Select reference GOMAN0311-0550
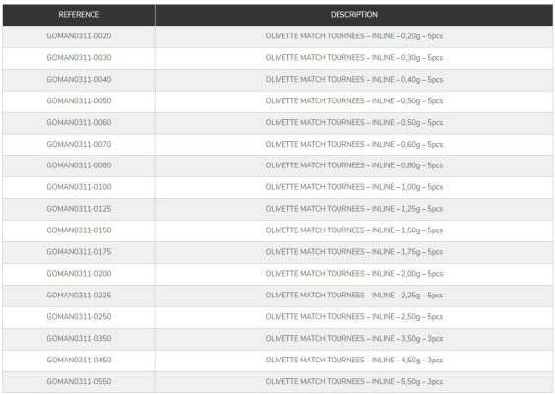 [x=79, y=381]
